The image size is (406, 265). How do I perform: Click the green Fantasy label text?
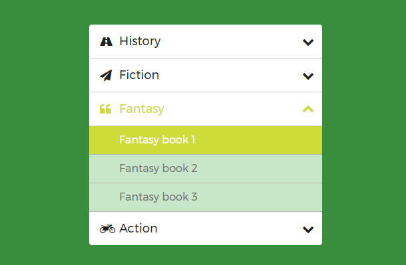coord(142,109)
